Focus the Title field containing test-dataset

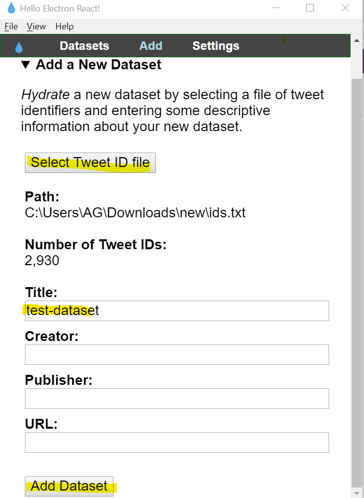(177, 311)
